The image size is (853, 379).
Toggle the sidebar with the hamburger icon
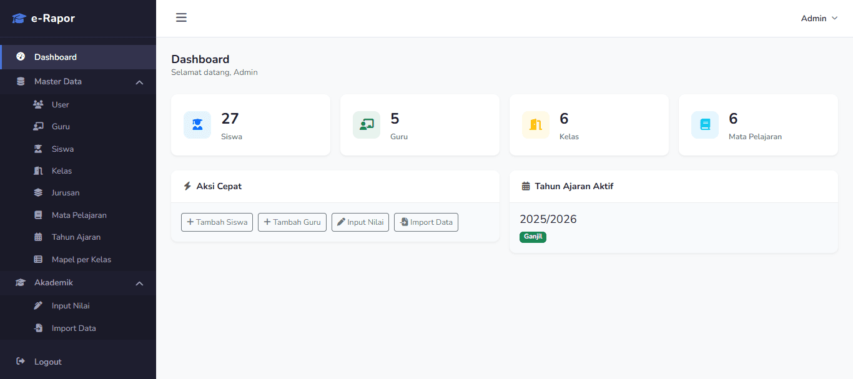(x=181, y=17)
